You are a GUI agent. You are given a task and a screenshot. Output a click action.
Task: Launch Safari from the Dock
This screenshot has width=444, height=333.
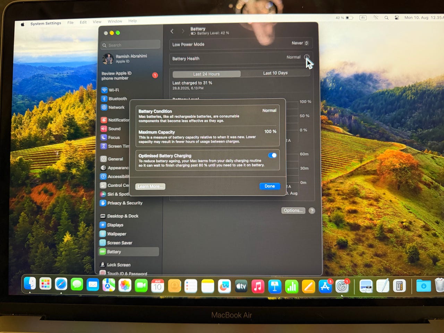tap(61, 284)
